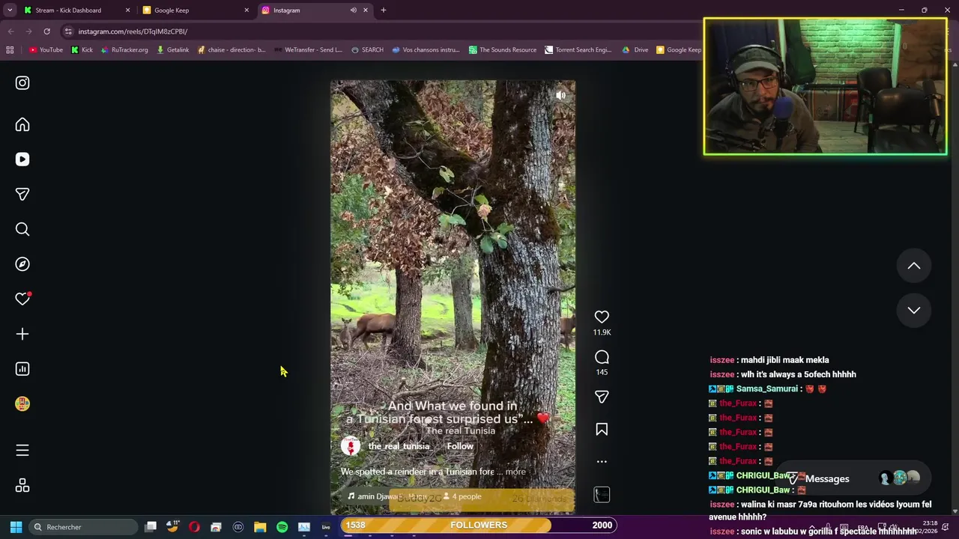This screenshot has height=539, width=959.
Task: Focus the address bar URL field
Action: (x=382, y=31)
